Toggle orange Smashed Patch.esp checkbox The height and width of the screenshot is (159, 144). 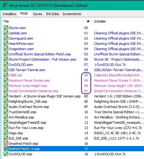tap(6, 144)
